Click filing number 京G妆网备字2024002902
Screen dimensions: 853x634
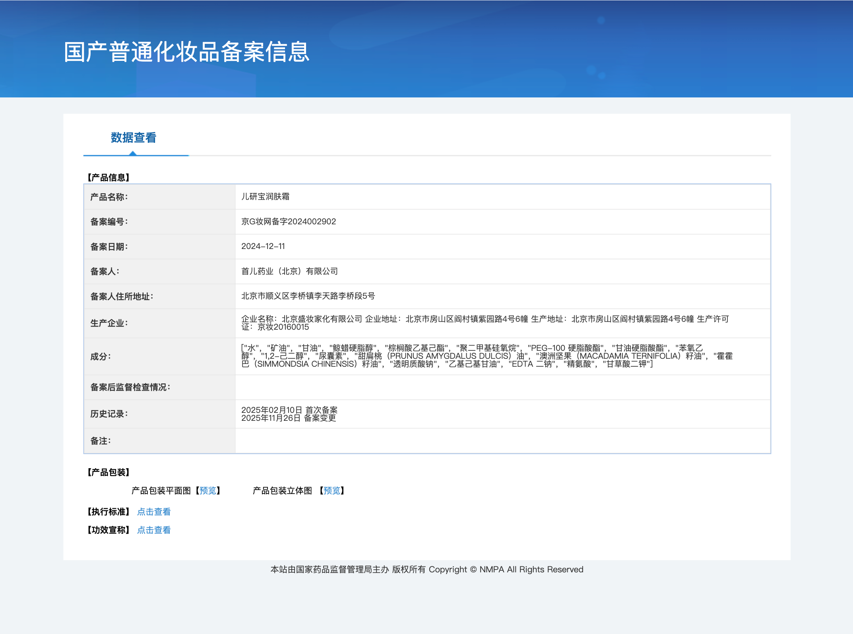(289, 222)
